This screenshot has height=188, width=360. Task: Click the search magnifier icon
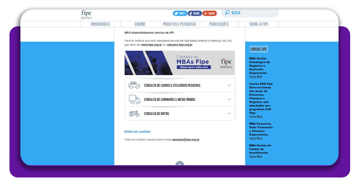227,13
